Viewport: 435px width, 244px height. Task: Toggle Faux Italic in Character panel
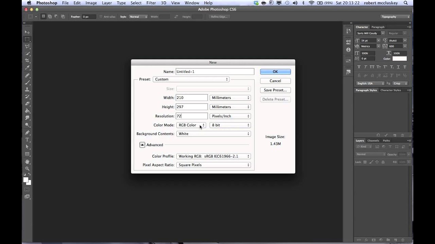pyautogui.click(x=365, y=67)
